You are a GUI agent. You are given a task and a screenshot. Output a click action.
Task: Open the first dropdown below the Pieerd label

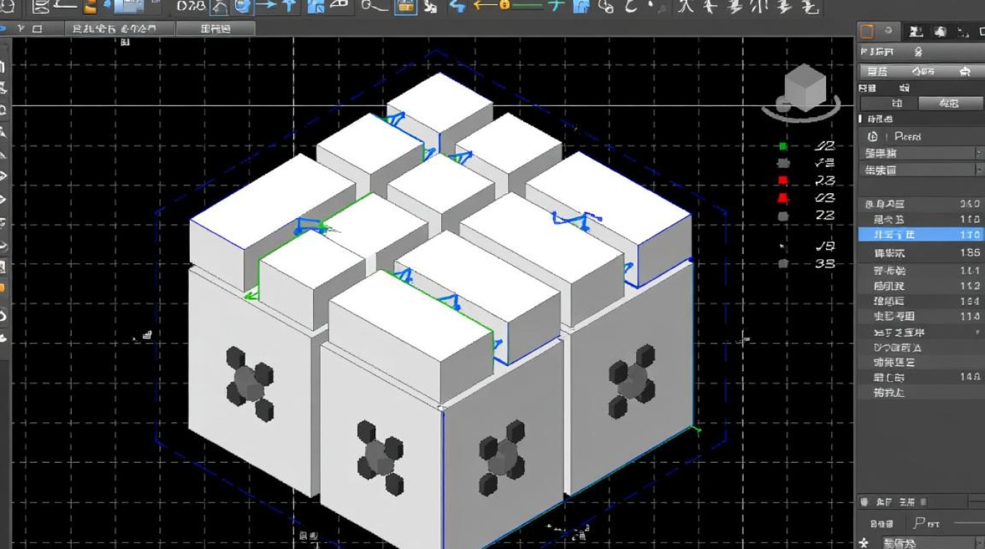pos(920,153)
